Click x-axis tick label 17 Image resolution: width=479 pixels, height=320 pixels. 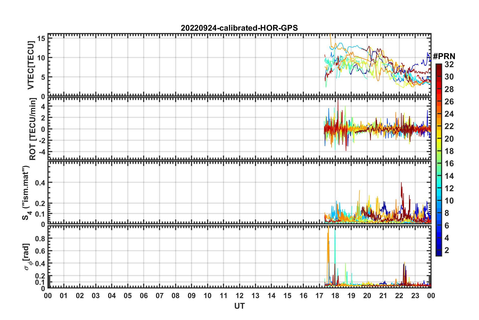point(319,296)
